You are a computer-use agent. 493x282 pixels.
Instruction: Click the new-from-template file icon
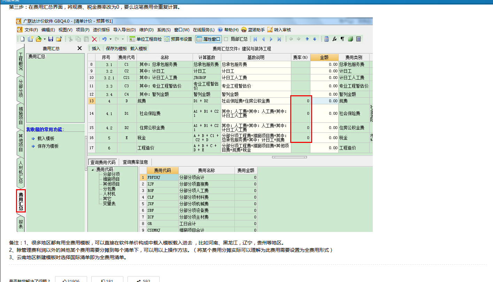click(x=30, y=39)
